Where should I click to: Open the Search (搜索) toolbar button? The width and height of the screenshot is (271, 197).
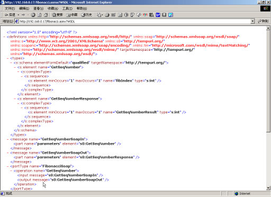point(57,15)
